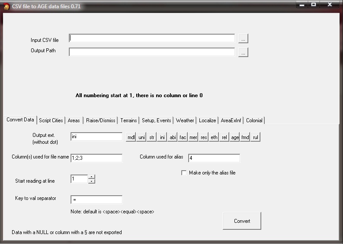Decrease the Start reading at line value

coord(91,181)
